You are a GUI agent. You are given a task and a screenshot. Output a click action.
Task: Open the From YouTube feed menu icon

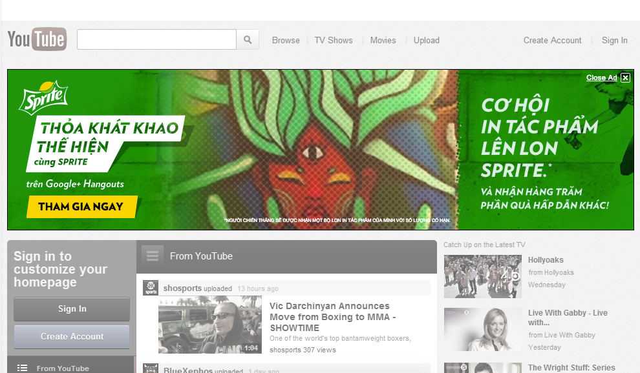point(153,256)
